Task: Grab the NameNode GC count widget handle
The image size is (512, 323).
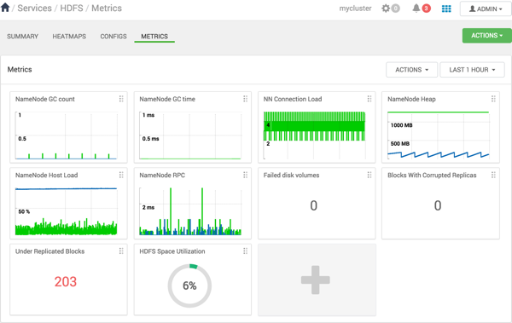Action: click(x=121, y=99)
